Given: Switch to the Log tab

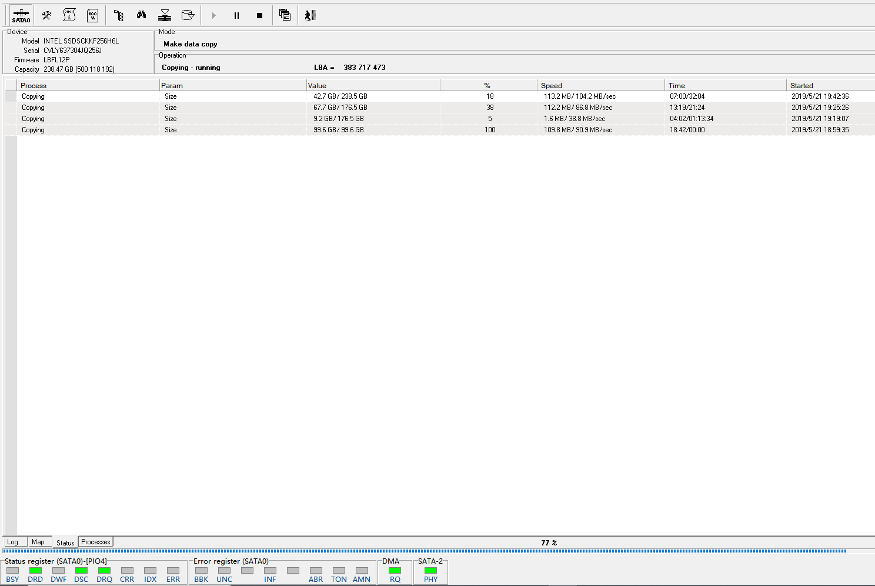Looking at the screenshot, I should (x=13, y=542).
